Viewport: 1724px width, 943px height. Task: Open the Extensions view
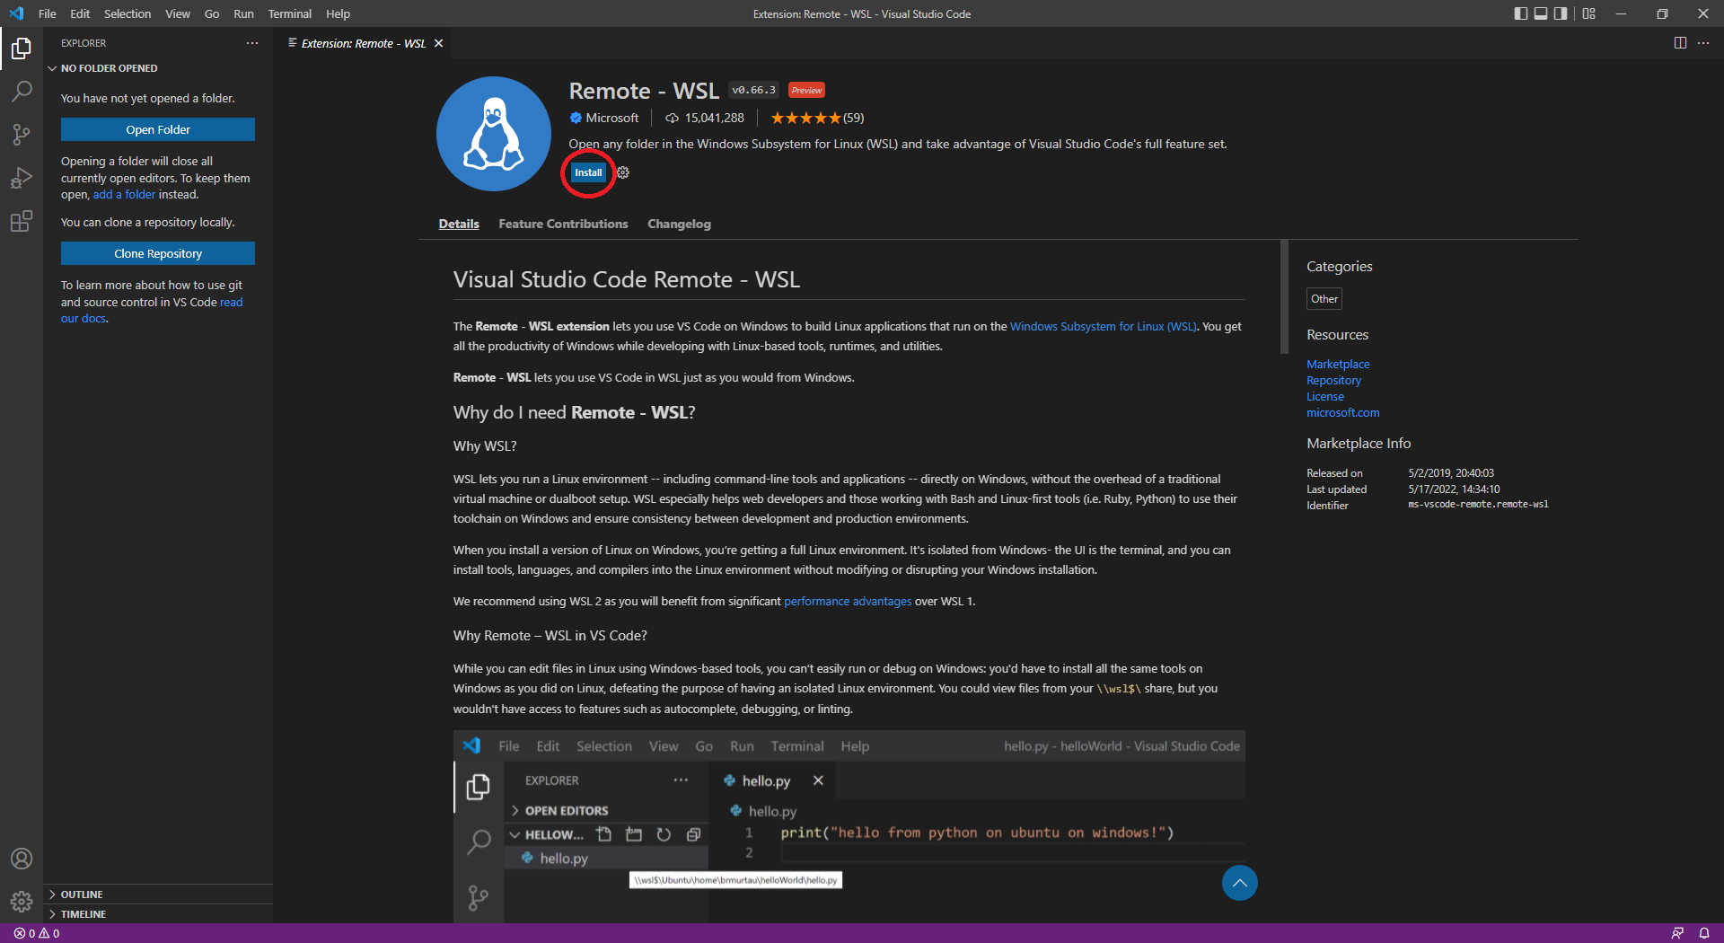[x=22, y=220]
